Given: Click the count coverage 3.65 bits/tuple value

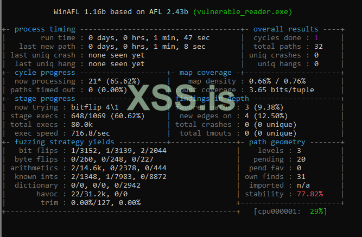Looking at the screenshot, I should 282,90.
